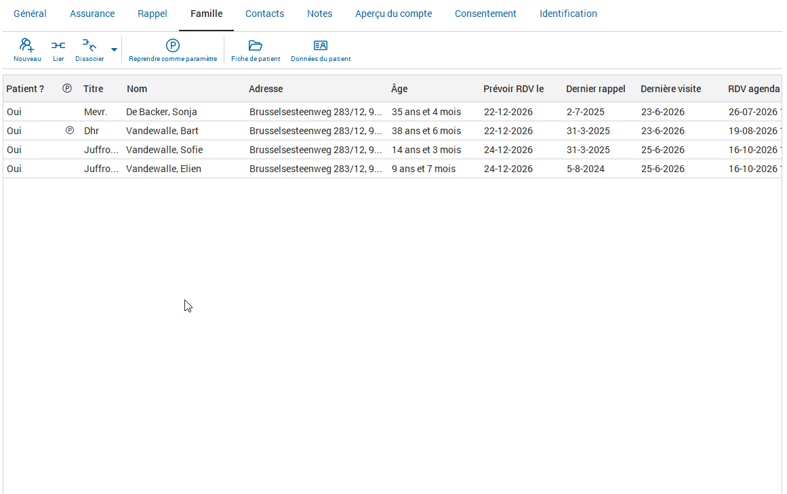Open the Aperçu du compte tab

coord(393,14)
